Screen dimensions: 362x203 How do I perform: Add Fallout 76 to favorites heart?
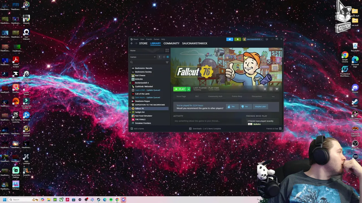tap(277, 89)
